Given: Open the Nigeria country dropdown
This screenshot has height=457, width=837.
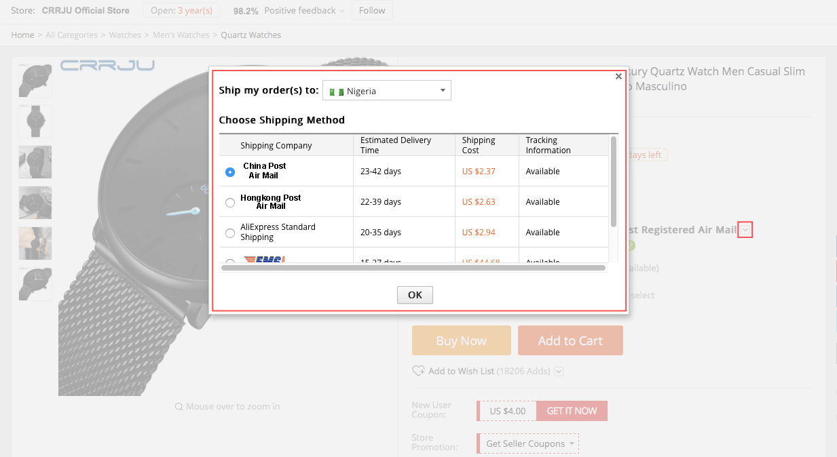Looking at the screenshot, I should tap(386, 91).
